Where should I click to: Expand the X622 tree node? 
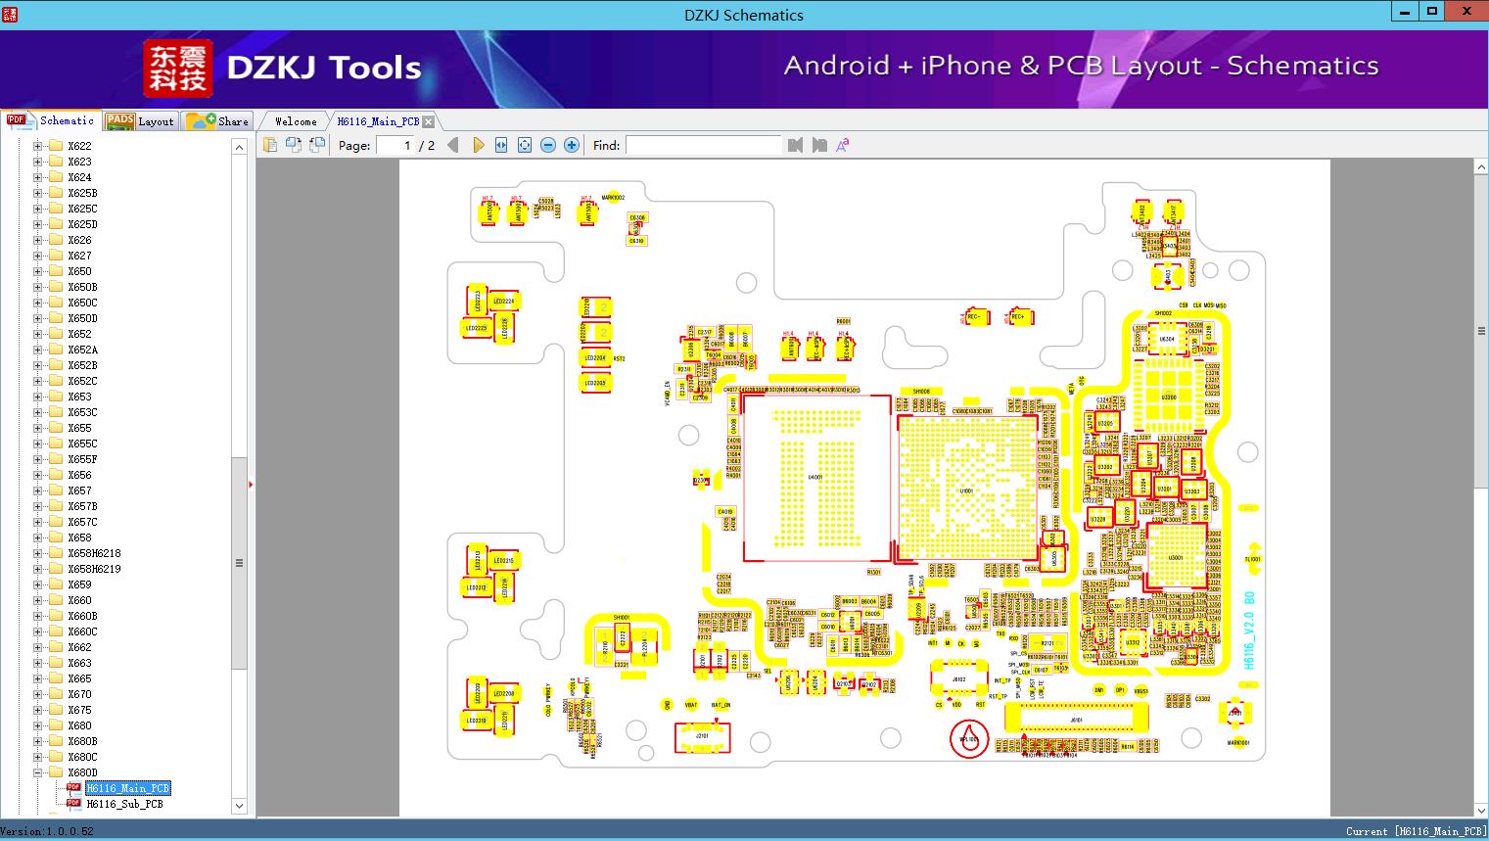tap(37, 146)
